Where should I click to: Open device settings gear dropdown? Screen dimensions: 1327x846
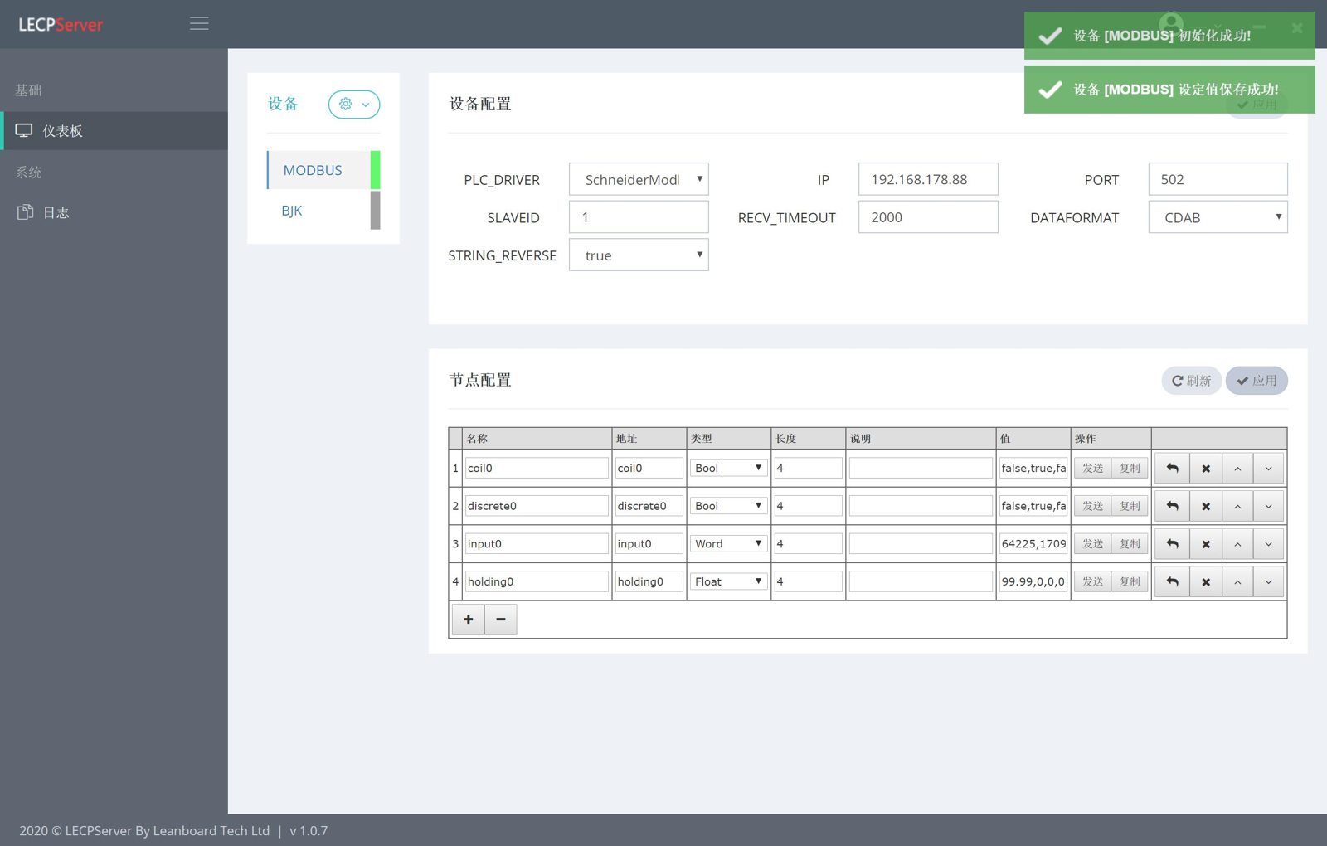click(x=354, y=105)
